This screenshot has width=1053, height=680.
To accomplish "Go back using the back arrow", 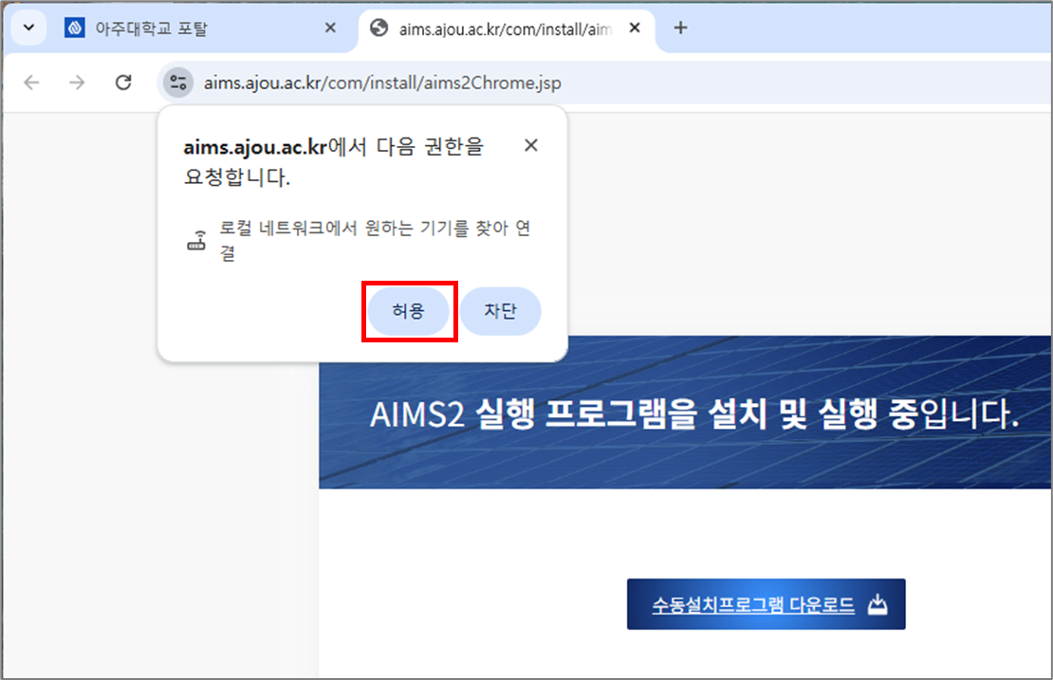I will 32,83.
